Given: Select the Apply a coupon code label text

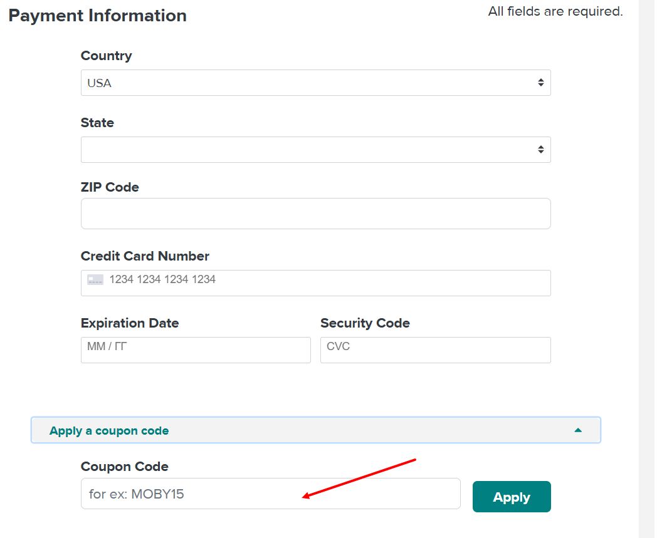Looking at the screenshot, I should 108,430.
